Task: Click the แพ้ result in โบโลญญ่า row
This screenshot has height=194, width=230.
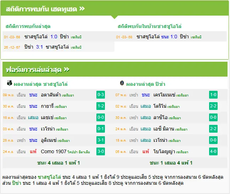Action: 146,151
